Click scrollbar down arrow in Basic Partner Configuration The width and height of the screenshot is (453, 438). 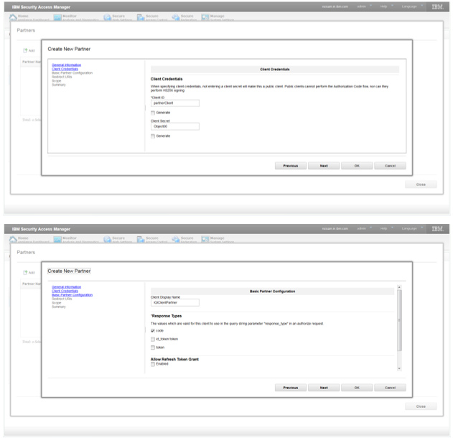[x=399, y=368]
